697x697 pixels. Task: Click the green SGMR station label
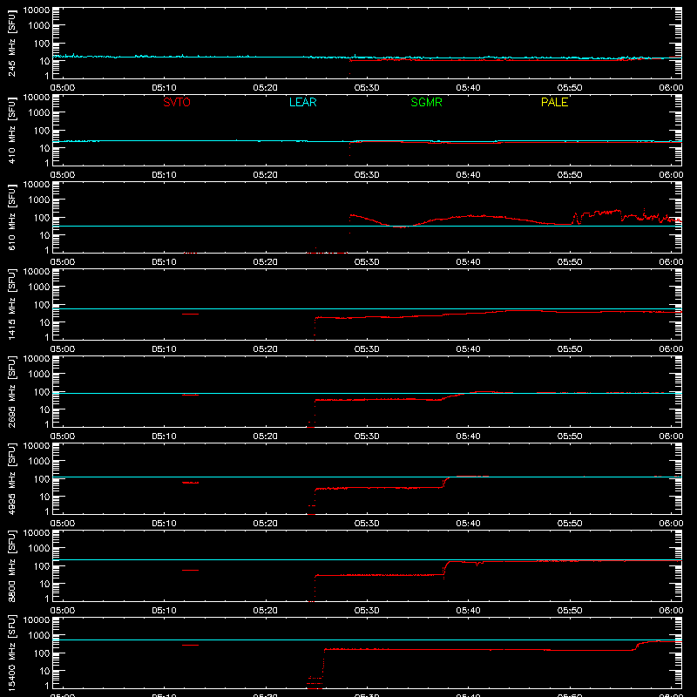tap(426, 102)
